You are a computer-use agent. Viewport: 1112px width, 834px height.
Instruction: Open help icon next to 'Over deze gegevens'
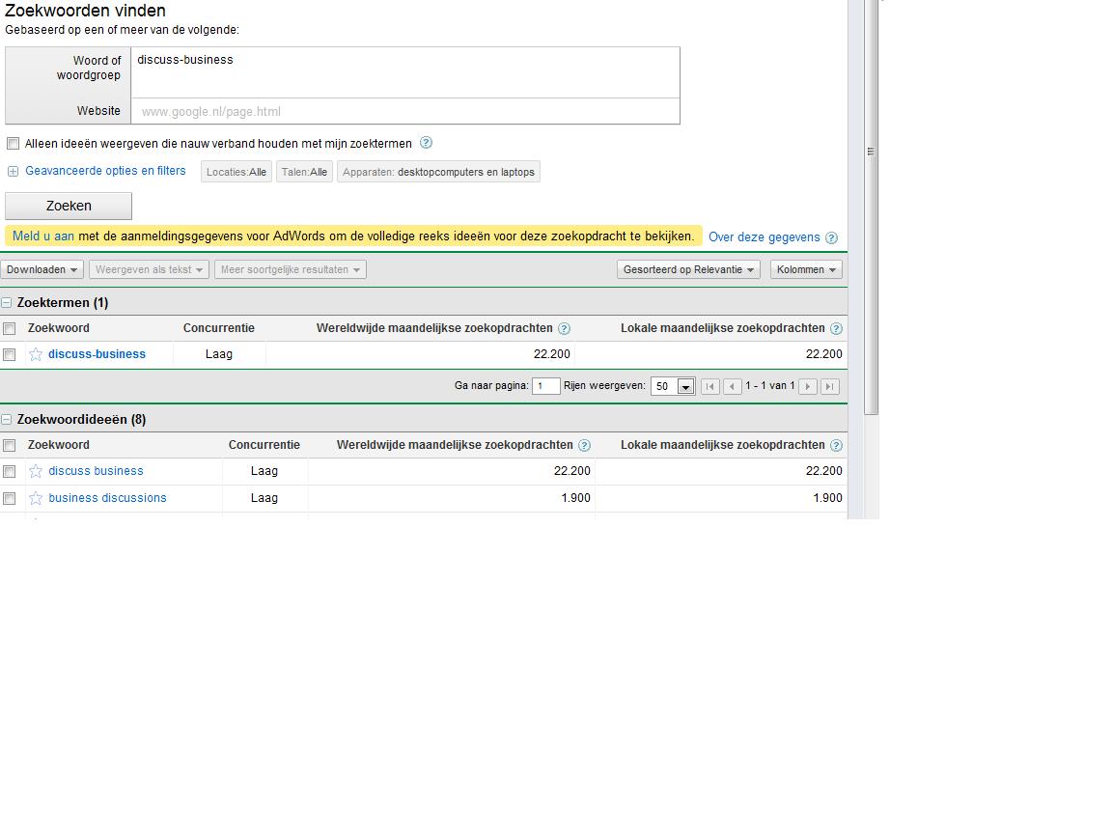831,237
